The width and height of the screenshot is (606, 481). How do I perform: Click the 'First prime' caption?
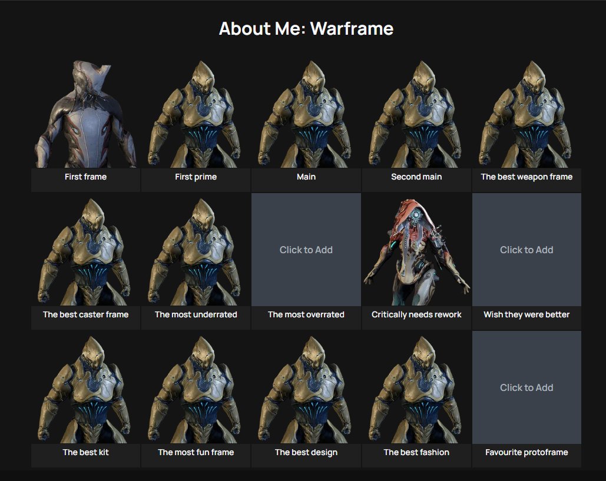tap(196, 177)
